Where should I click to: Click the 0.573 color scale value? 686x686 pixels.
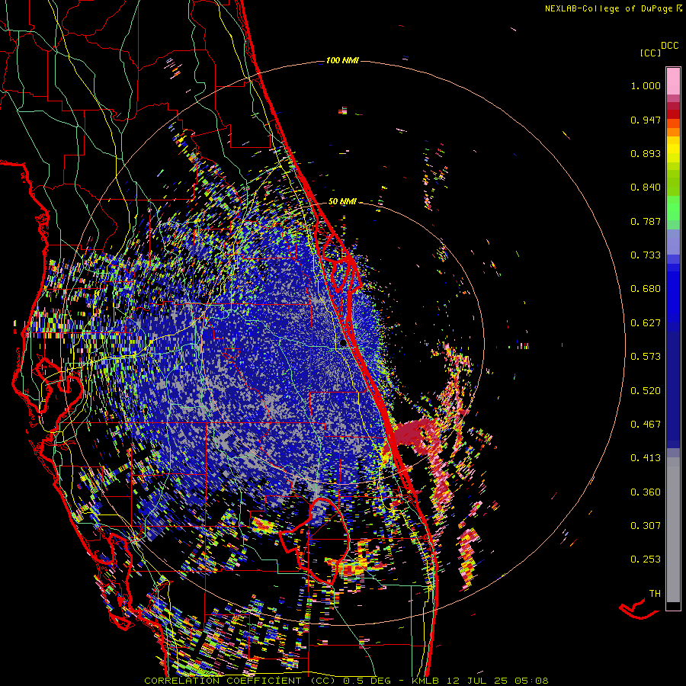pyautogui.click(x=646, y=357)
